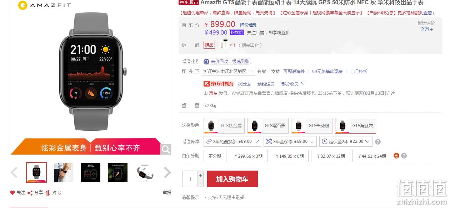Click 加入购物车 add to cart button
Screen dimensions: 450x208
click(x=232, y=179)
